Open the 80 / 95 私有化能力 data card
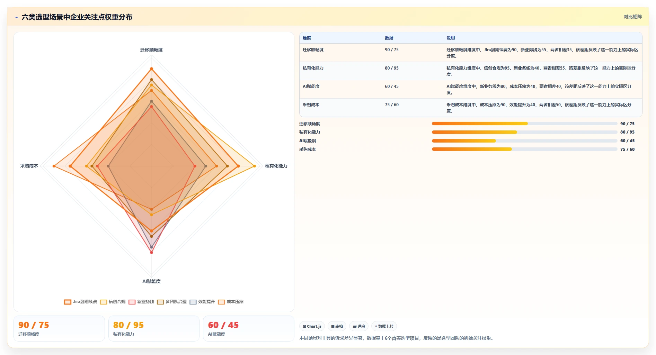 pos(154,329)
